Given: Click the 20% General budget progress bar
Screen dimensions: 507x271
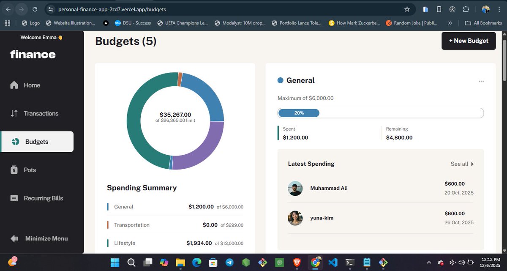Looking at the screenshot, I should coord(299,113).
